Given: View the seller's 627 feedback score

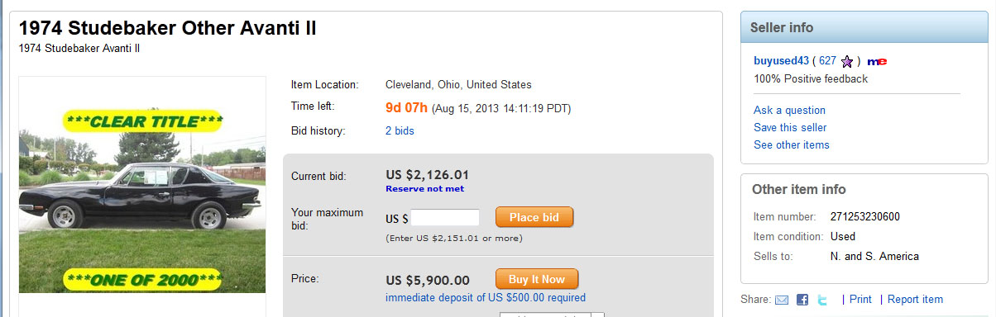Looking at the screenshot, I should tap(827, 61).
